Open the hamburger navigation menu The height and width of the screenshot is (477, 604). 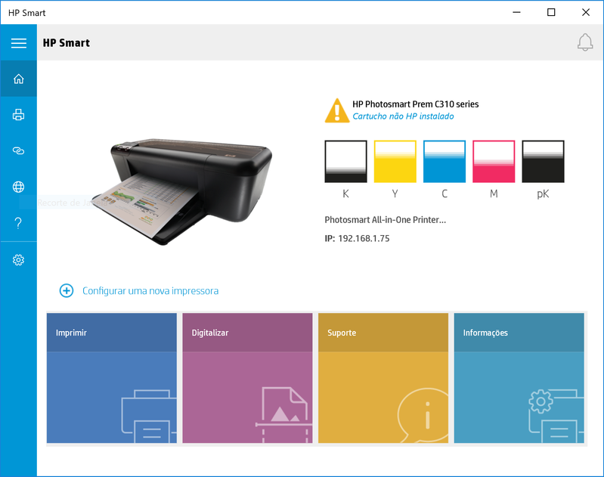[x=18, y=43]
